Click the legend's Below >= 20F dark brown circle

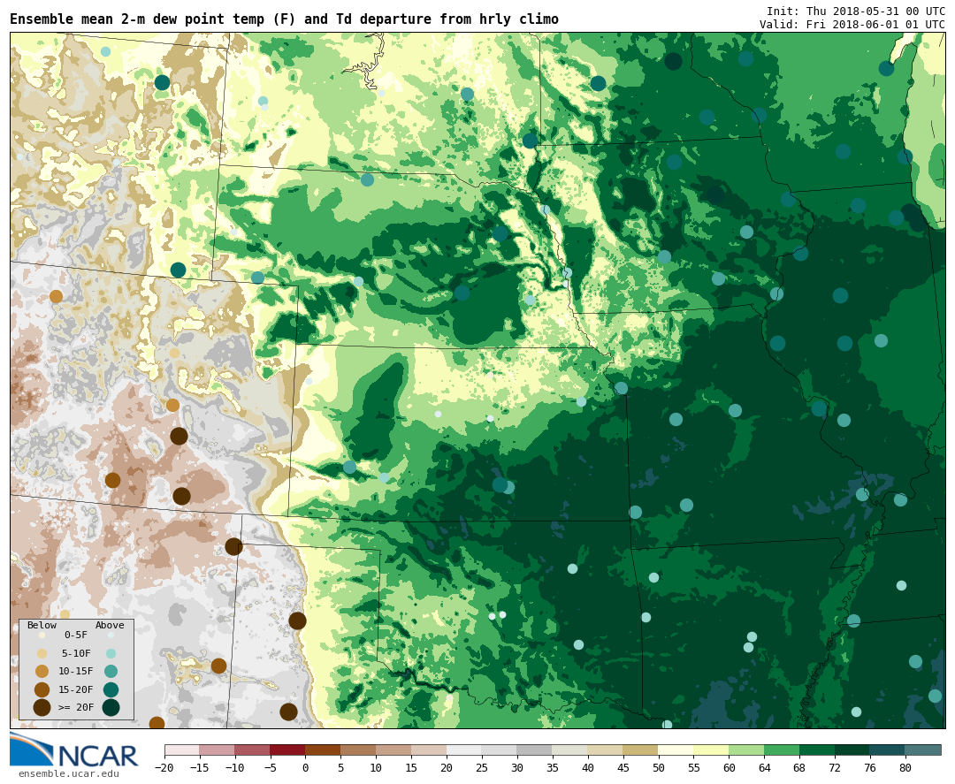42,707
